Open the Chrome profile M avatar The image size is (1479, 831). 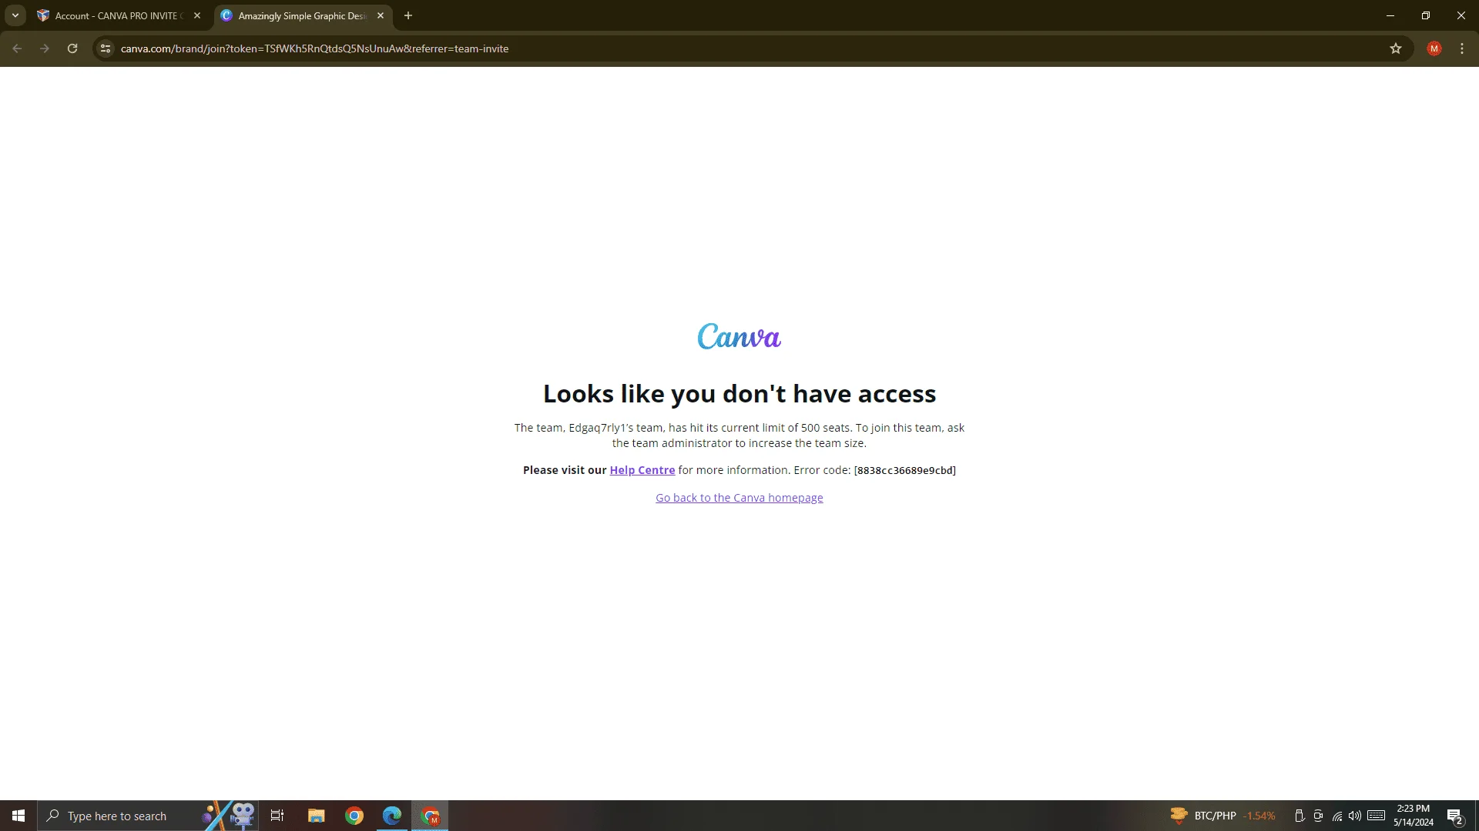[1434, 48]
